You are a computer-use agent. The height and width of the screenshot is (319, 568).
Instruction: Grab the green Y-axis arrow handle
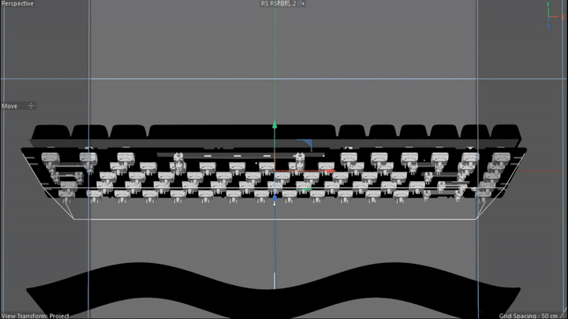[275, 124]
